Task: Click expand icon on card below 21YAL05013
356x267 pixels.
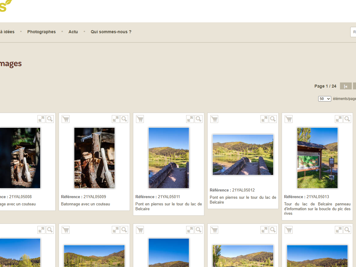Action: pos(339,230)
